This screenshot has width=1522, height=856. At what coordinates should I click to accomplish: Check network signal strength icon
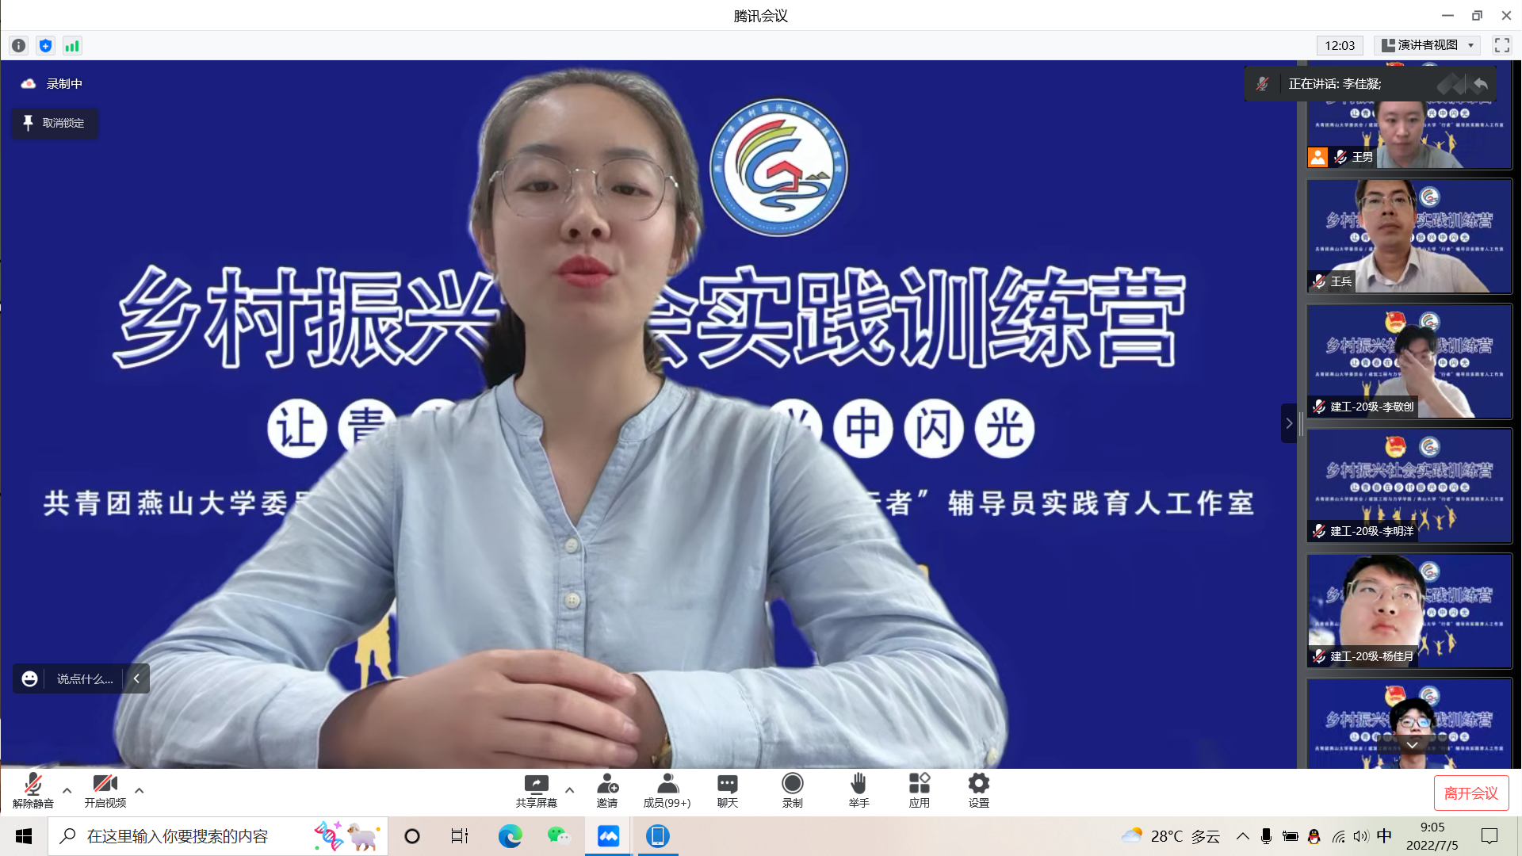72,46
